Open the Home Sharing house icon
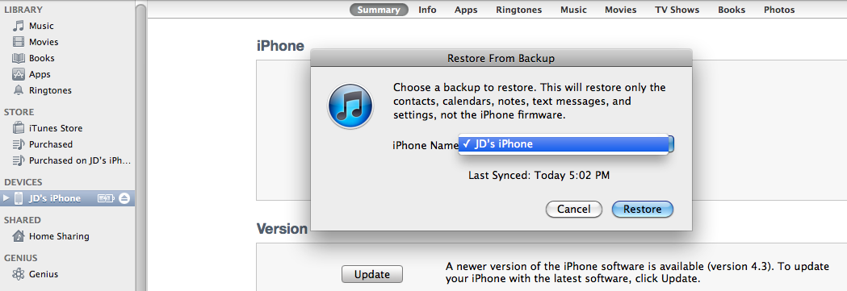 click(19, 236)
